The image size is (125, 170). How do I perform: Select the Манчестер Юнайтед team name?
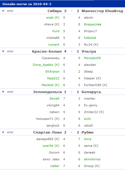[102, 11]
